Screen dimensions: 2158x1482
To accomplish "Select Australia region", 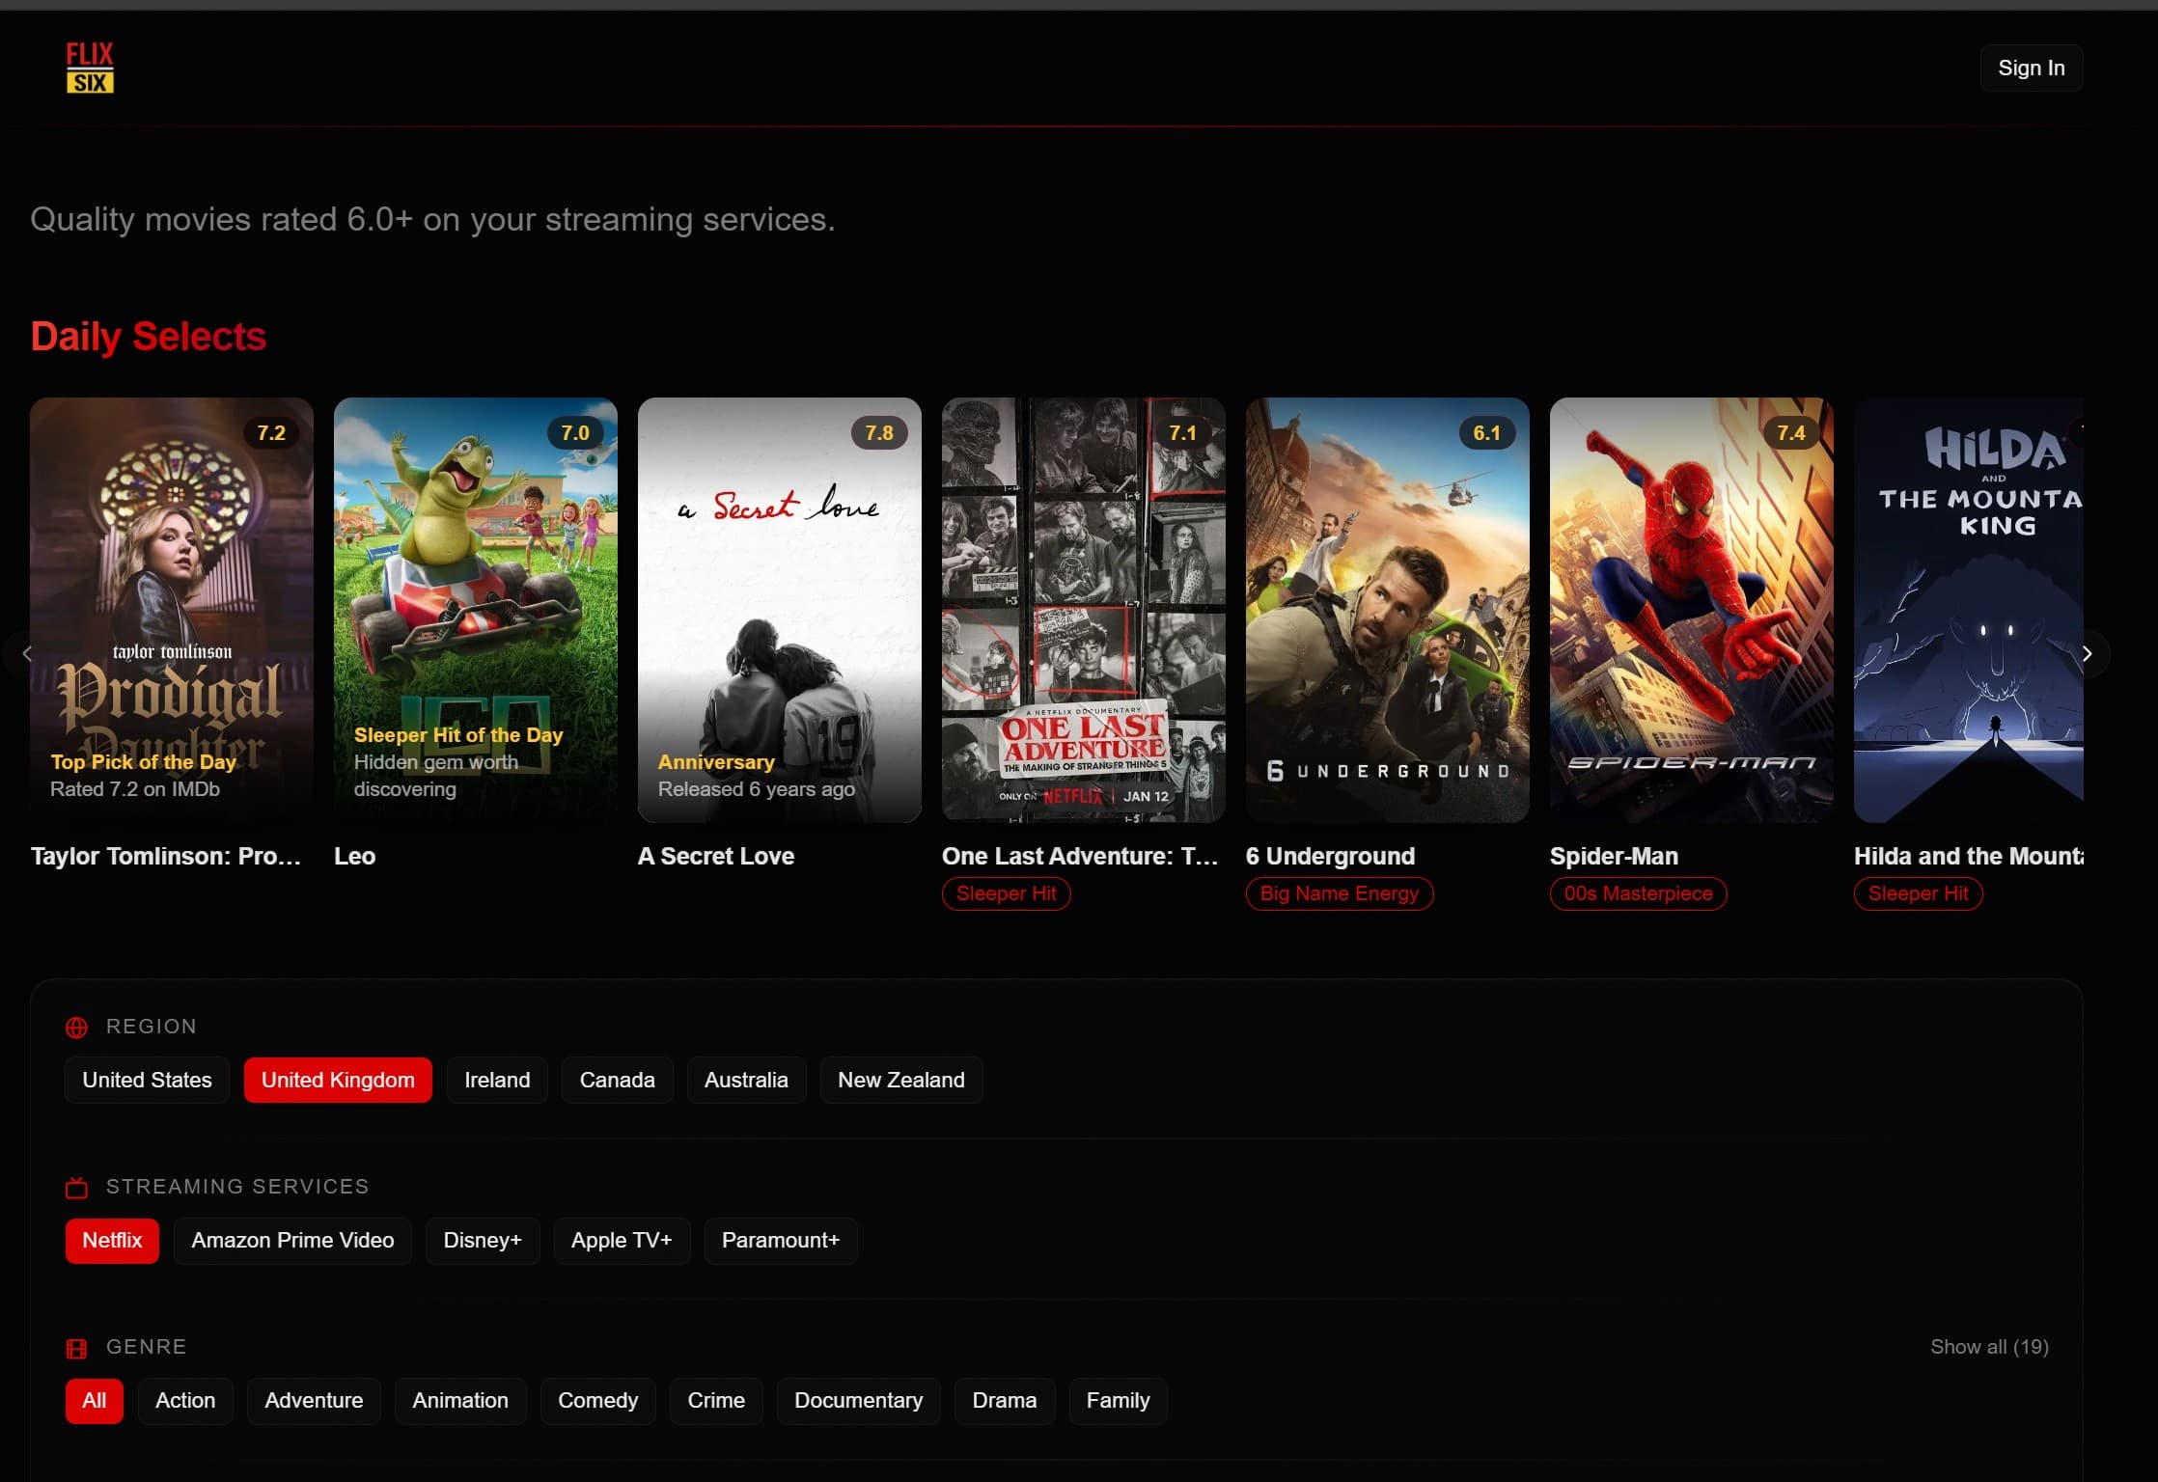I will point(746,1080).
